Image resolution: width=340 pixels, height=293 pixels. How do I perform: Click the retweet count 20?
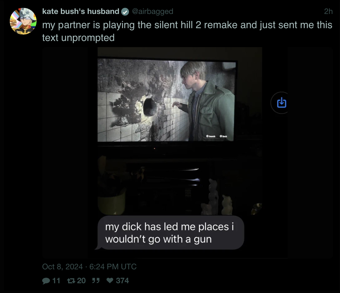coord(81,281)
